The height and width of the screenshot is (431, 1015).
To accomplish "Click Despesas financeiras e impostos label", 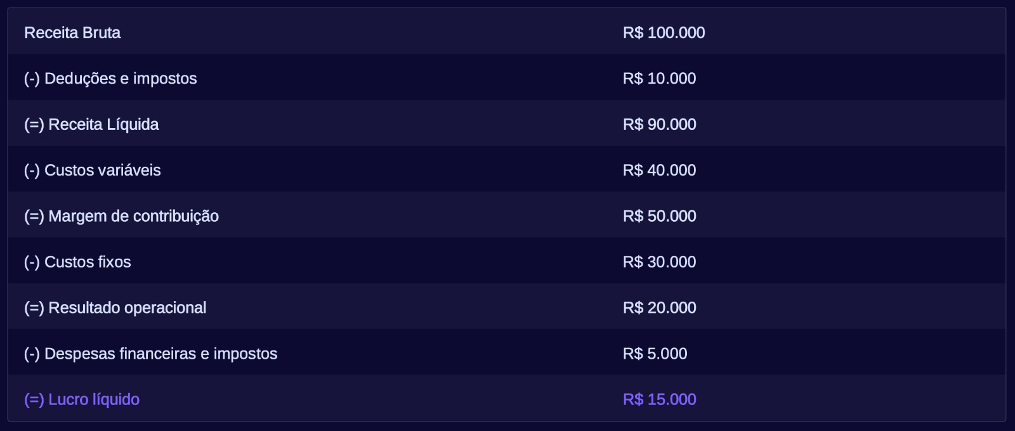I will [160, 354].
